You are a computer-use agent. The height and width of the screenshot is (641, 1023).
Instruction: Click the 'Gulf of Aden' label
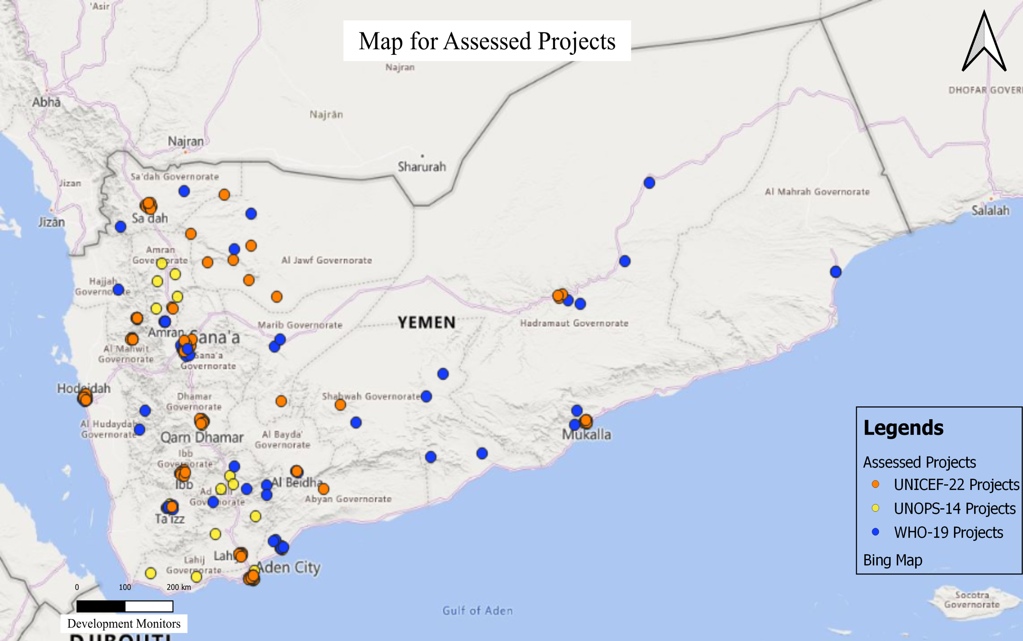(x=477, y=610)
